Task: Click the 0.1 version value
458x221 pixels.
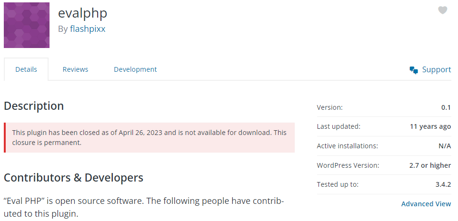Action: point(446,107)
